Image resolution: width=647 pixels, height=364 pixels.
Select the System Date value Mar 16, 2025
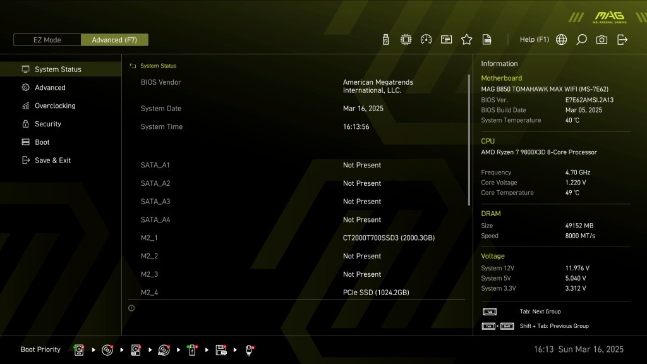(x=363, y=109)
